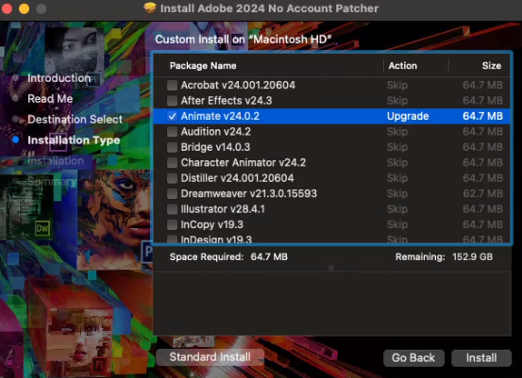Close the installer window with red button
The height and width of the screenshot is (378, 522).
tap(7, 8)
